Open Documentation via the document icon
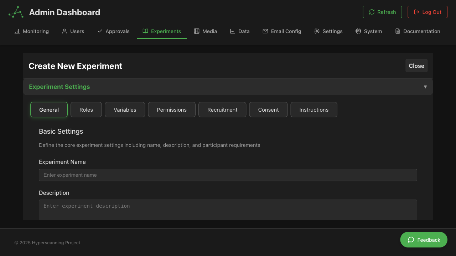The image size is (456, 256). point(398,31)
